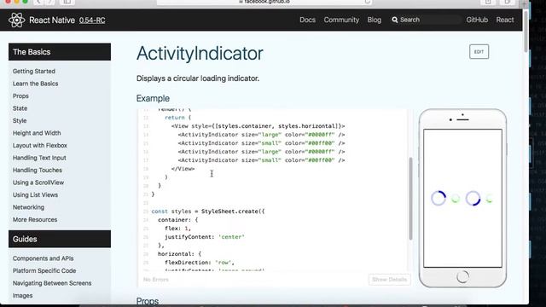The image size is (546, 307).
Task: Open Learn the Basics page
Action: click(x=35, y=84)
